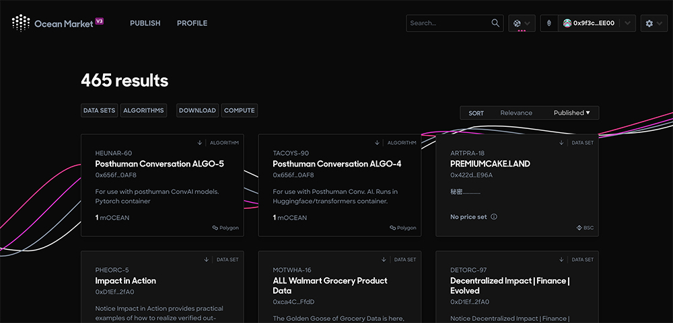
Task: Click the MOTWHA-16 symbol text
Action: point(292,270)
